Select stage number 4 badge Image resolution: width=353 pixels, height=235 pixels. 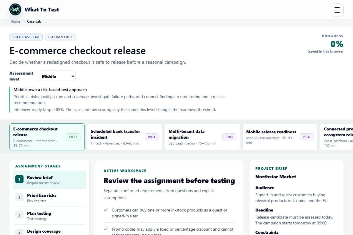(19, 232)
